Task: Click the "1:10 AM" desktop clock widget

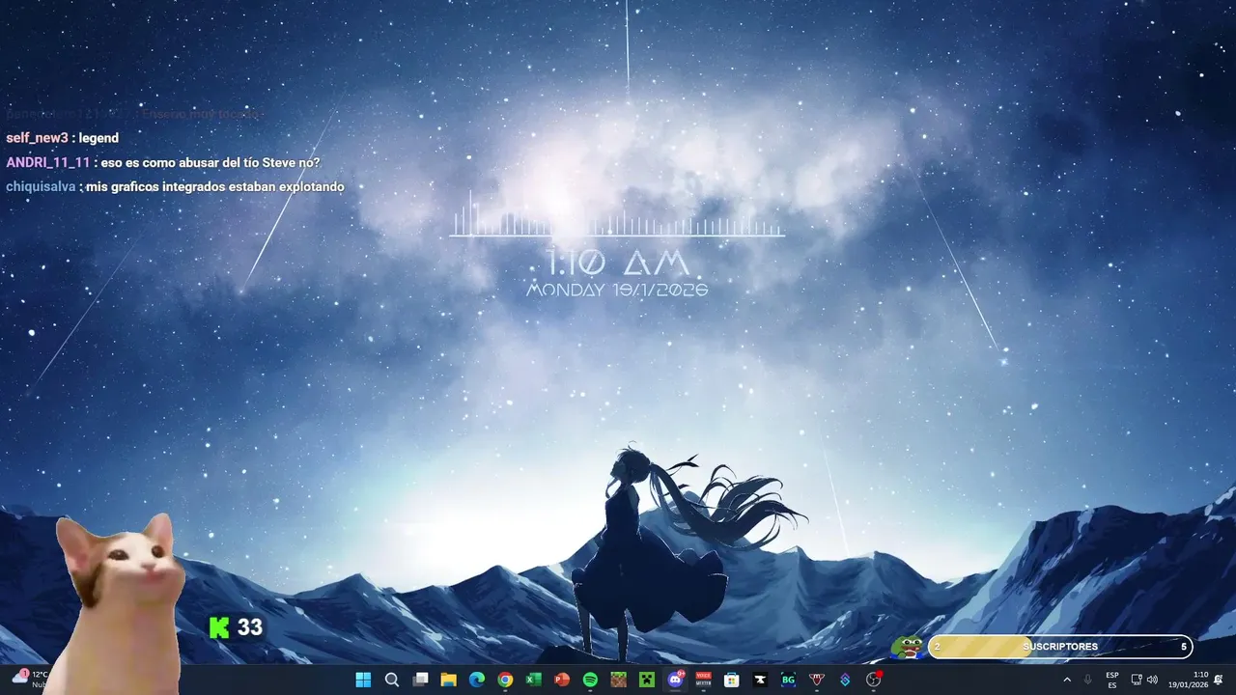Action: click(617, 263)
